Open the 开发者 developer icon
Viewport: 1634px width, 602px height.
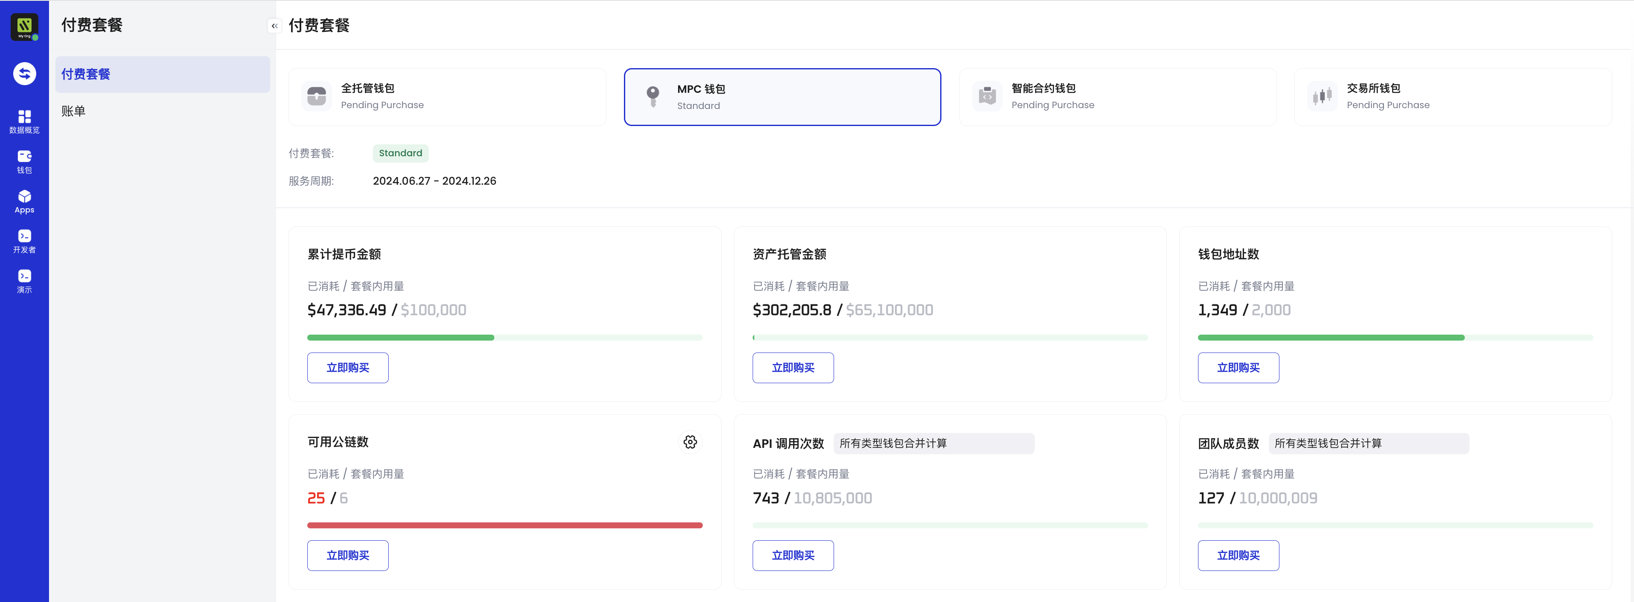click(x=24, y=241)
